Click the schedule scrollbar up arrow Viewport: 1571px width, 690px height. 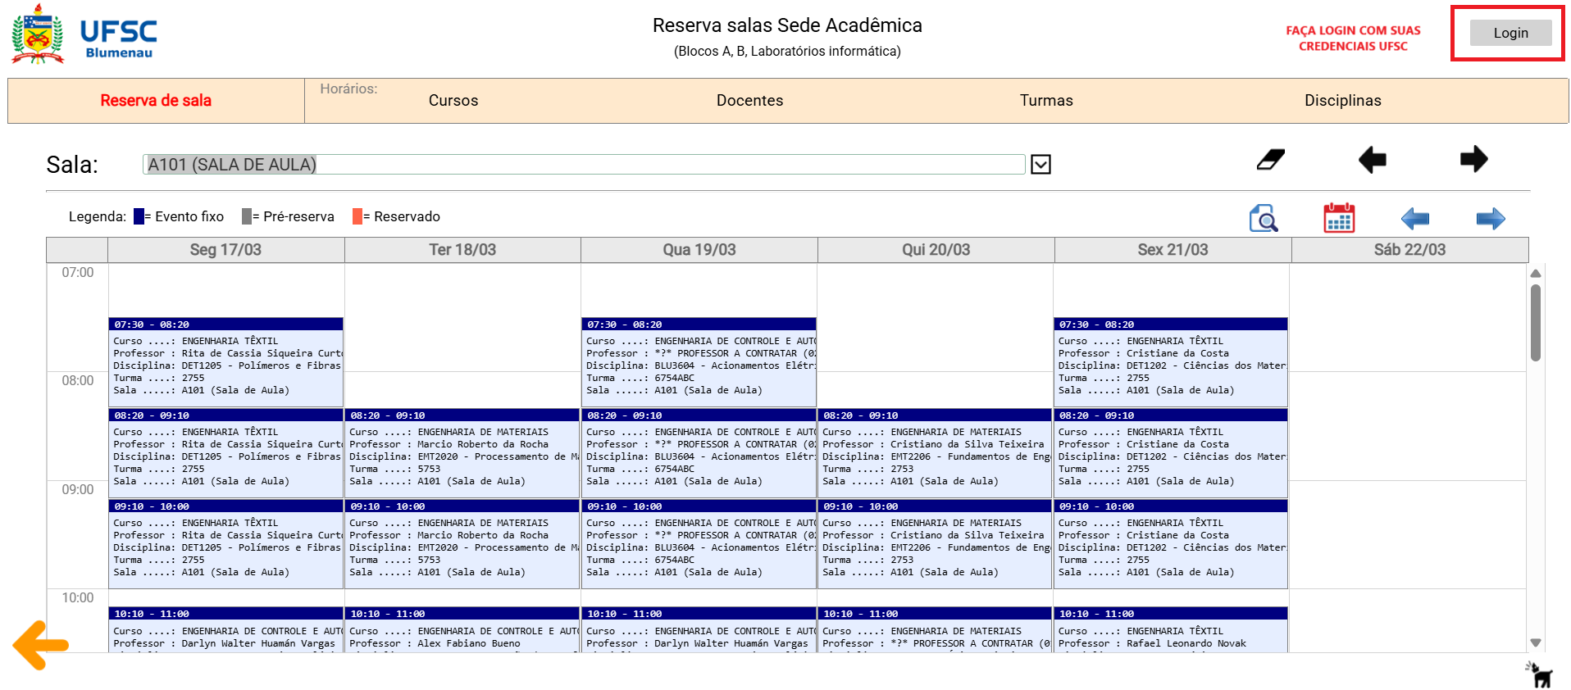click(1536, 274)
